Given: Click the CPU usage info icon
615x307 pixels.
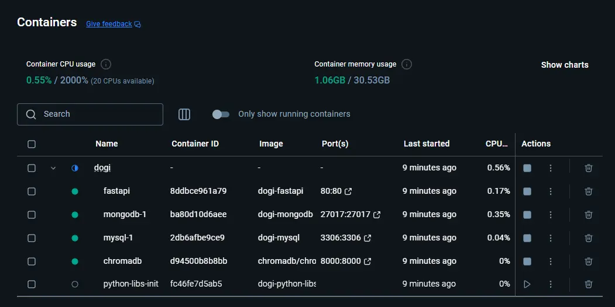Looking at the screenshot, I should 105,64.
